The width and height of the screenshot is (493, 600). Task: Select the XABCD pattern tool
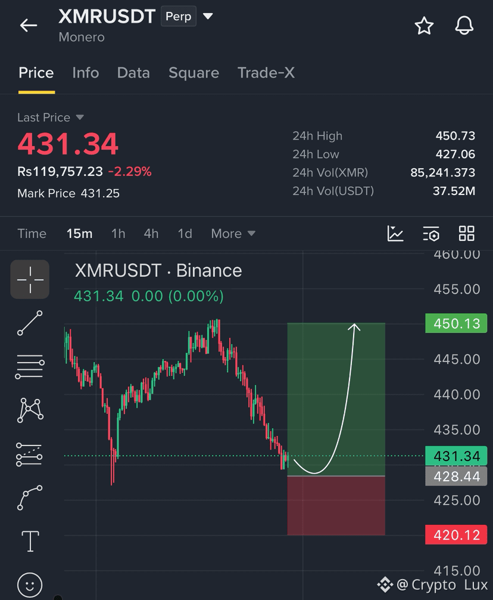30,410
